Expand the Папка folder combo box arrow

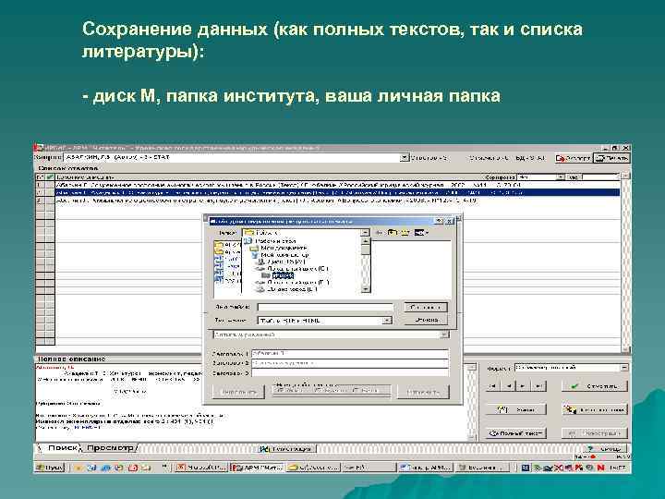point(365,233)
